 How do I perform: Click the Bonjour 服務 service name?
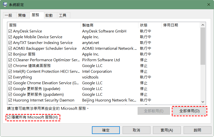[x=24, y=54]
